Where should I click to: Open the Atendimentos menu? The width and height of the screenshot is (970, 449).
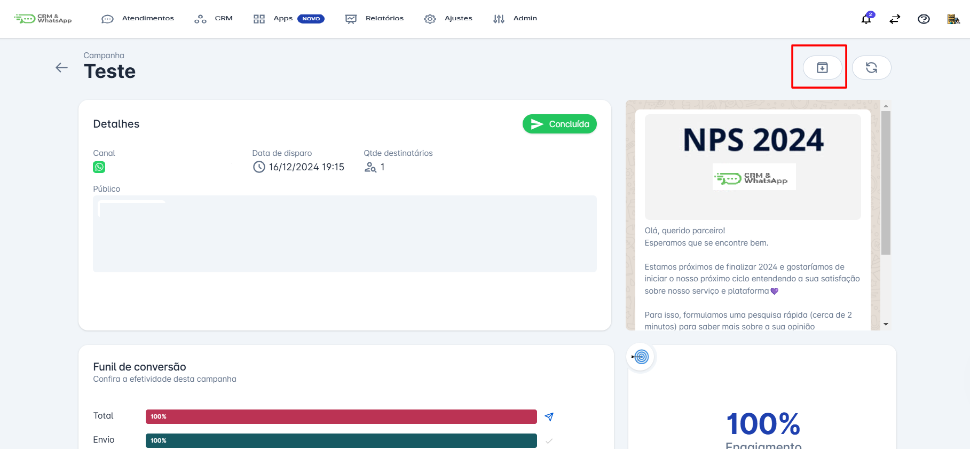[138, 19]
